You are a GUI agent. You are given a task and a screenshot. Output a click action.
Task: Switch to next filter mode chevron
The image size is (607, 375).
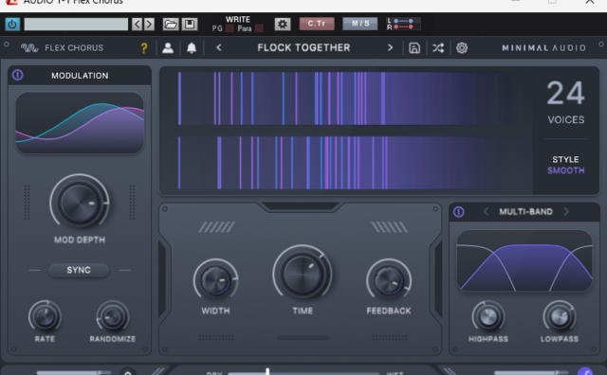point(566,211)
